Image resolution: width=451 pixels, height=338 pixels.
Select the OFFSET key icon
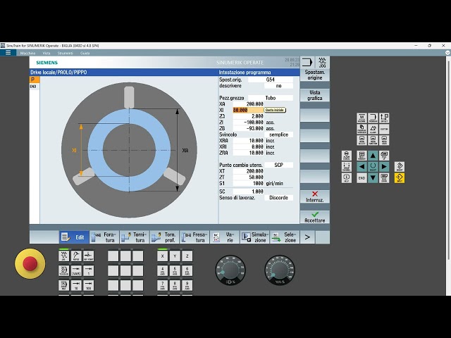384,118
